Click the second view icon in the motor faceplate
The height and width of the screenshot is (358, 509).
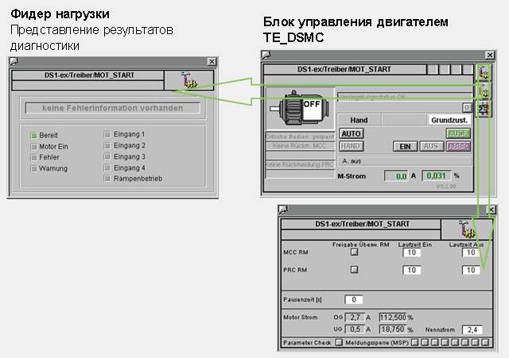click(x=483, y=90)
